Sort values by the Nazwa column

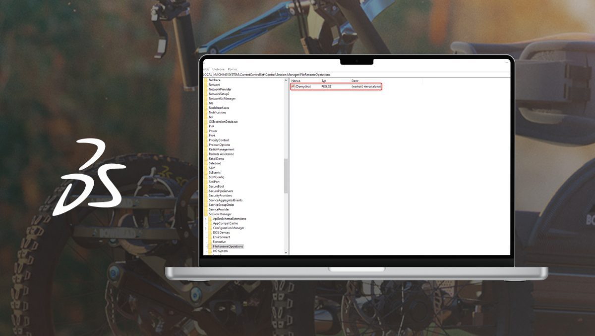point(296,80)
